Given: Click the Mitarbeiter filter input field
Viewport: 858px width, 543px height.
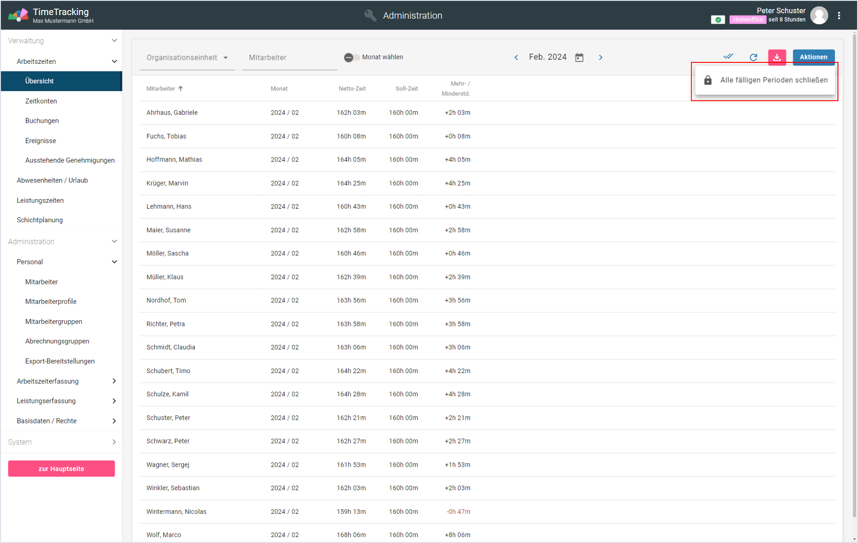Looking at the screenshot, I should click(x=289, y=58).
